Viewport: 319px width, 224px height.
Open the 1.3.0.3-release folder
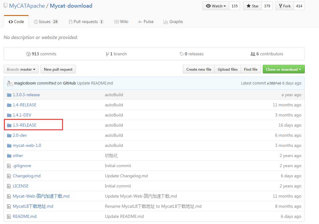(x=26, y=95)
